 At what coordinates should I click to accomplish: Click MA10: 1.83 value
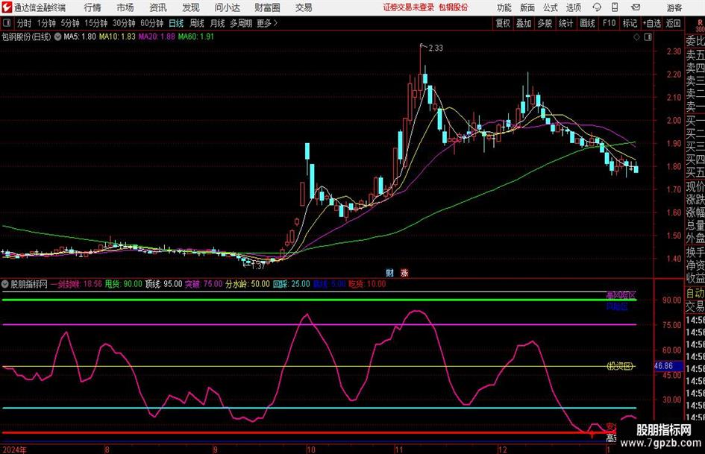pos(117,37)
